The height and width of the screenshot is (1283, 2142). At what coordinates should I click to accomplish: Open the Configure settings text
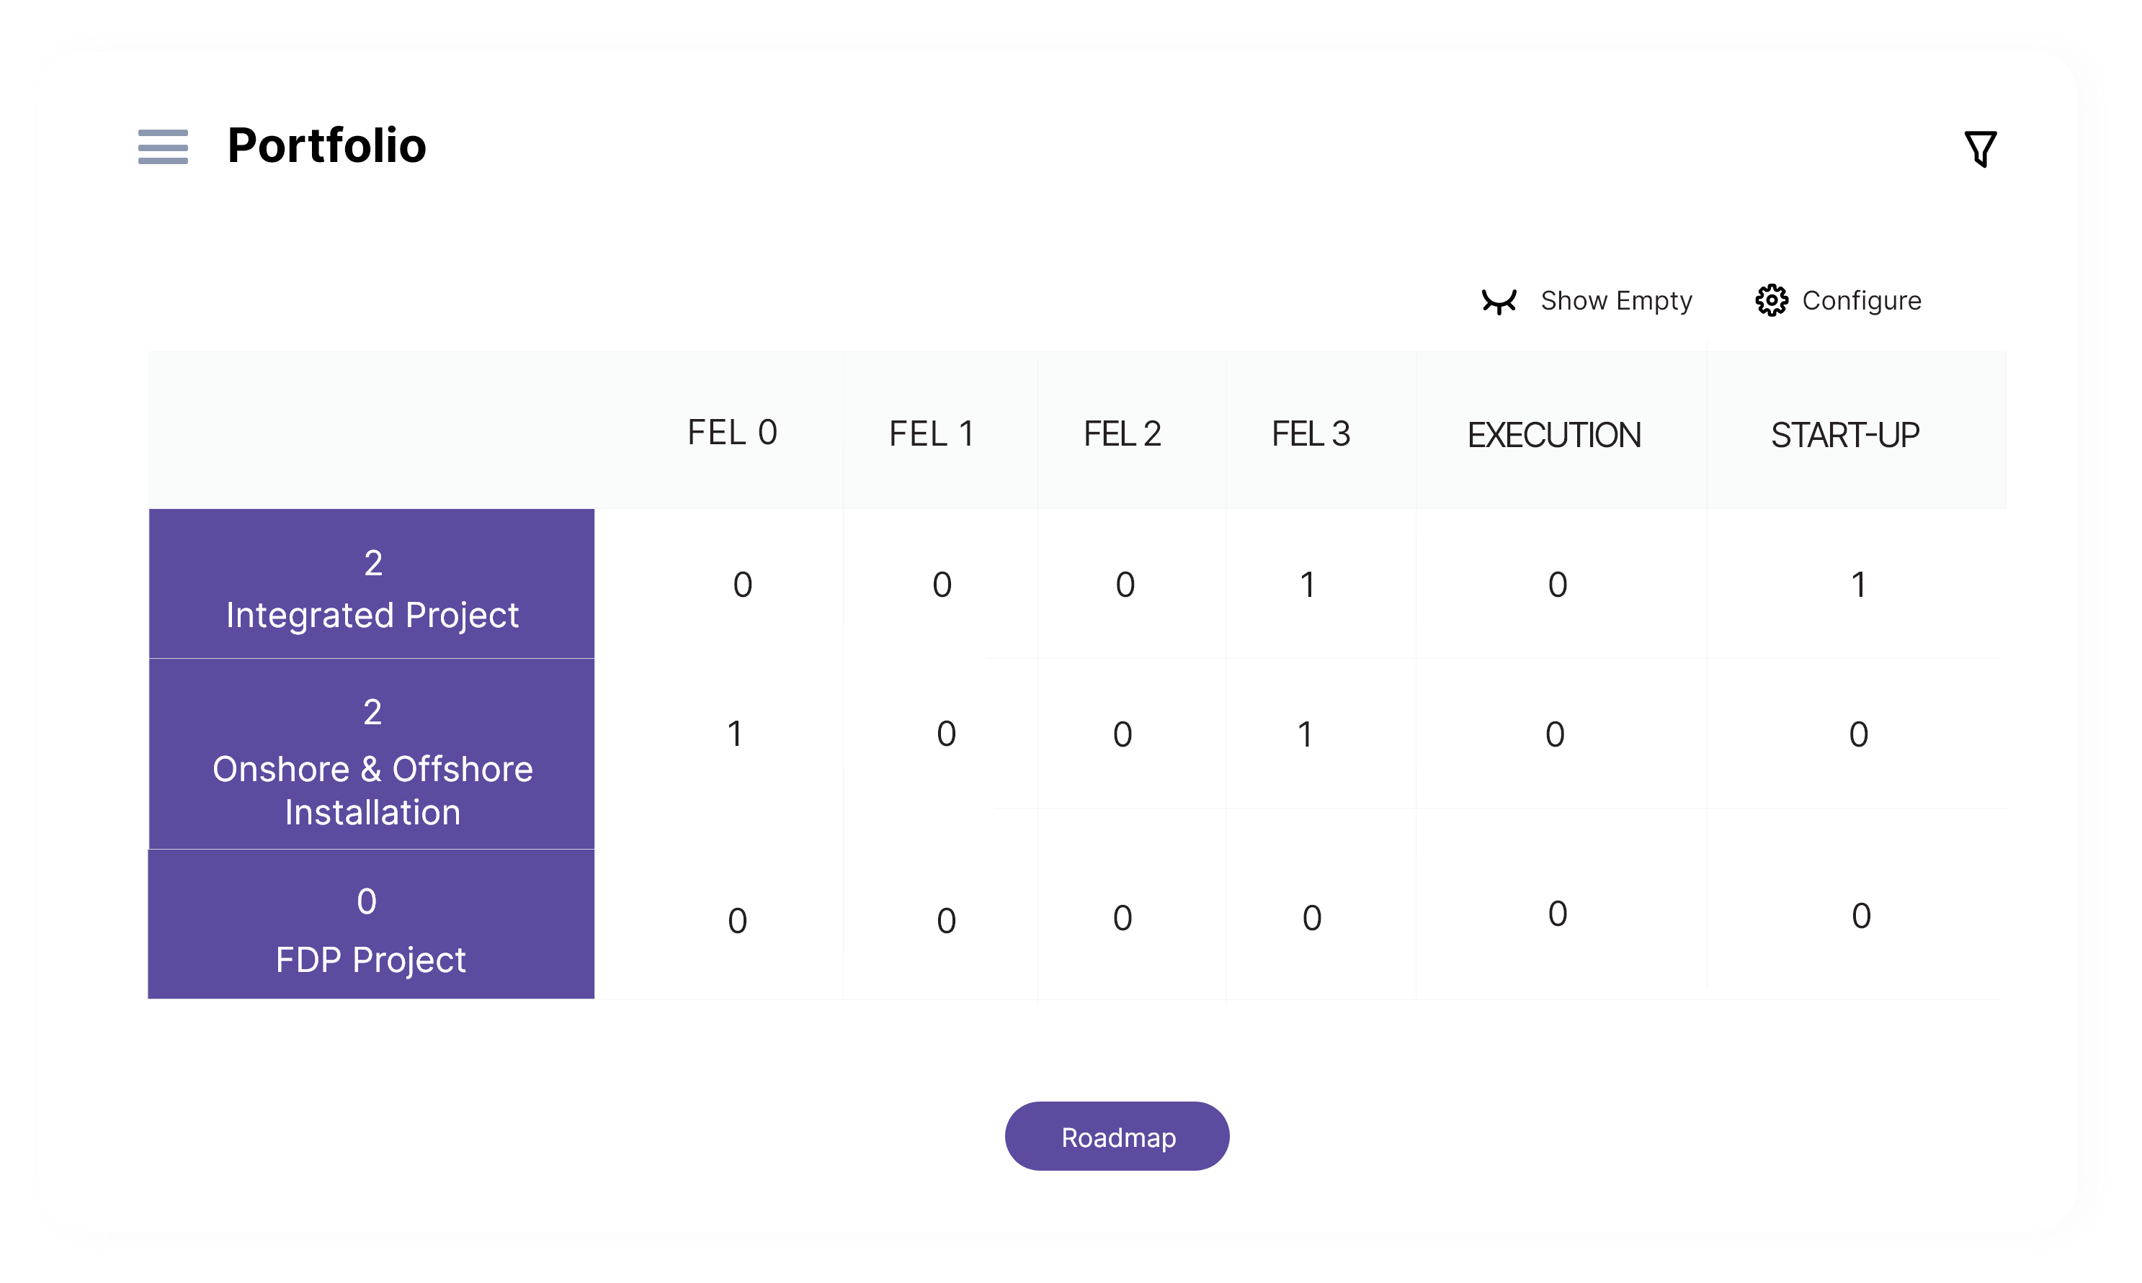click(x=1861, y=301)
